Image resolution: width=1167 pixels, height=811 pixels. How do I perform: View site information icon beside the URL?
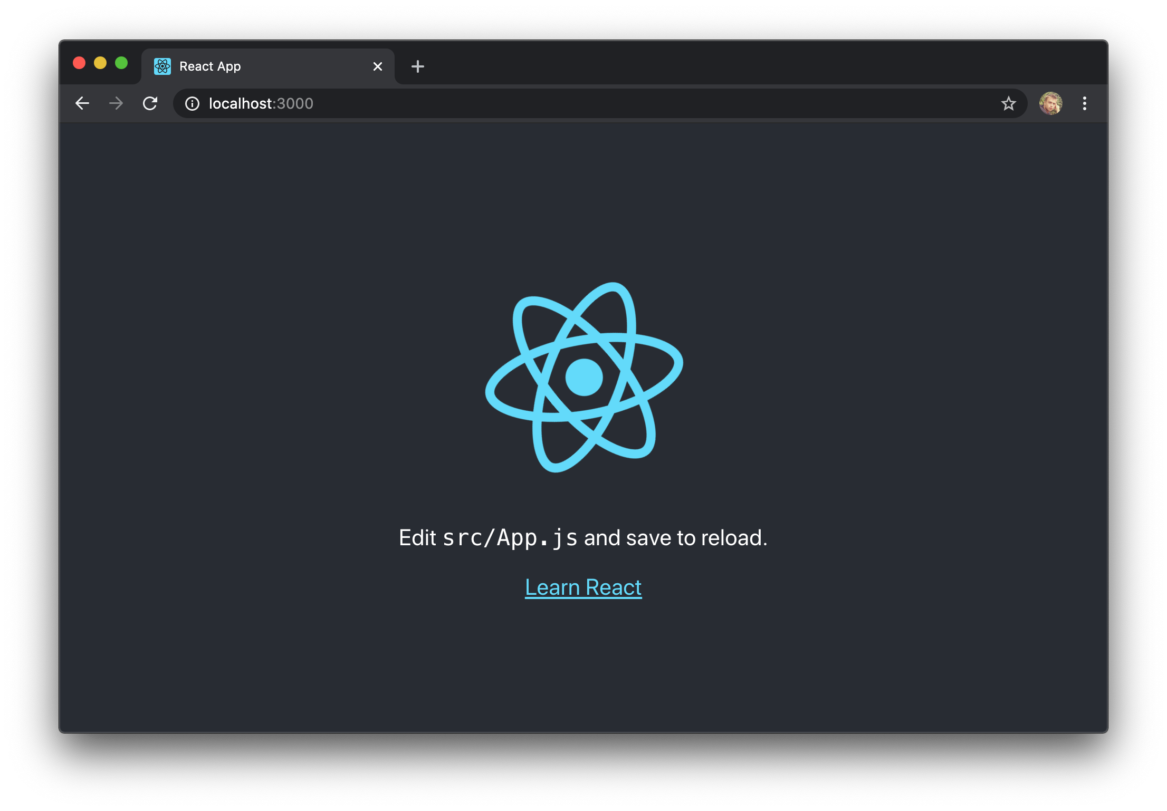coord(192,104)
